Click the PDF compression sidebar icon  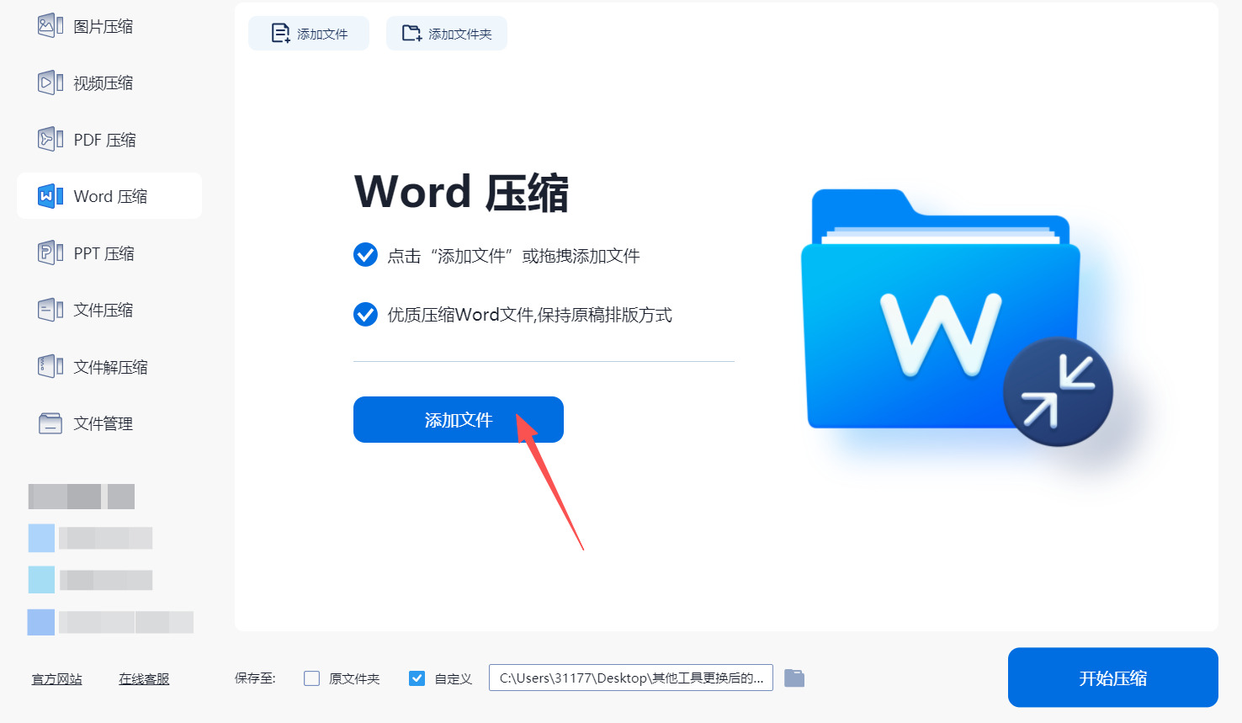point(50,140)
